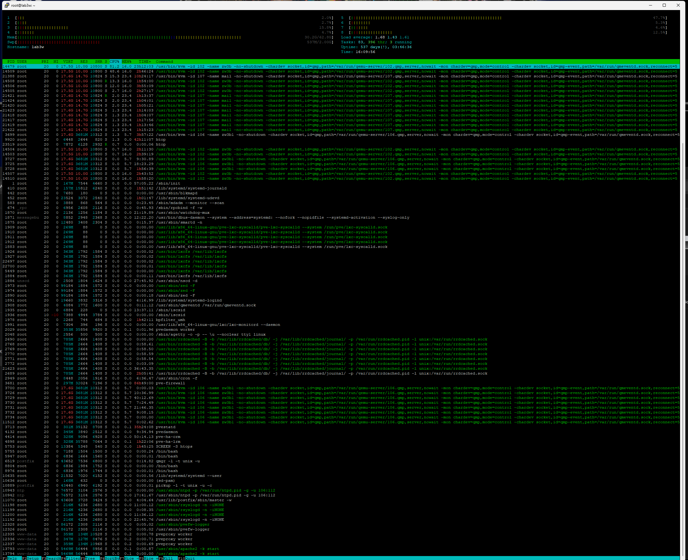This screenshot has width=688, height=560.
Task: Activate F3 Search in the bottom bar
Action: click(51, 558)
